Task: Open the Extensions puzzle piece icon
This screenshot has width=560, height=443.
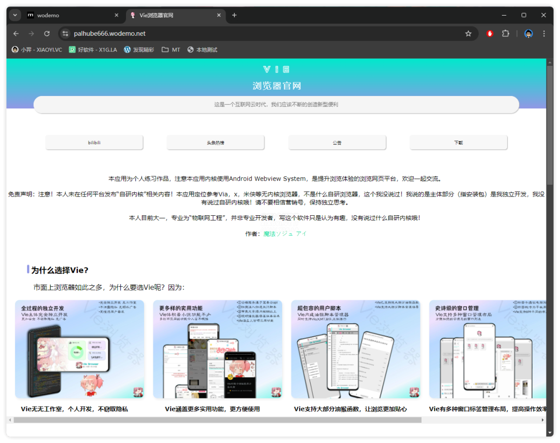Action: [506, 33]
